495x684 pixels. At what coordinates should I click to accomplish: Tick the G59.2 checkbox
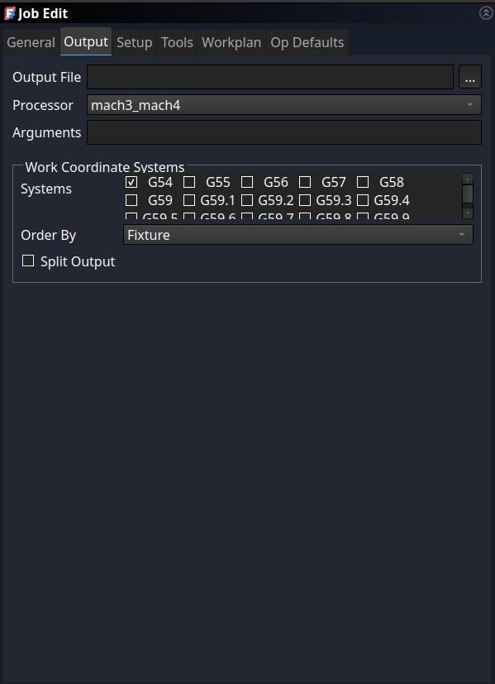click(x=247, y=200)
